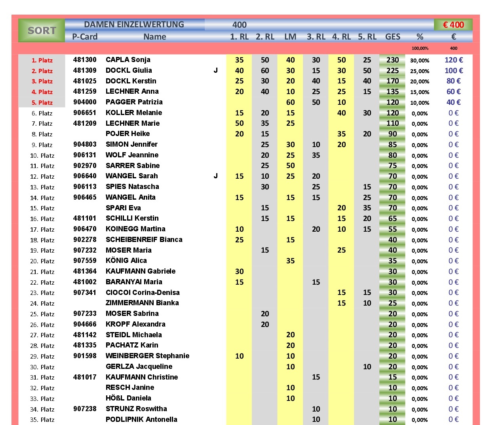Click the DAMEN EINZELWERTUNG title cell
Image resolution: width=491 pixels, height=425 pixels.
135,25
